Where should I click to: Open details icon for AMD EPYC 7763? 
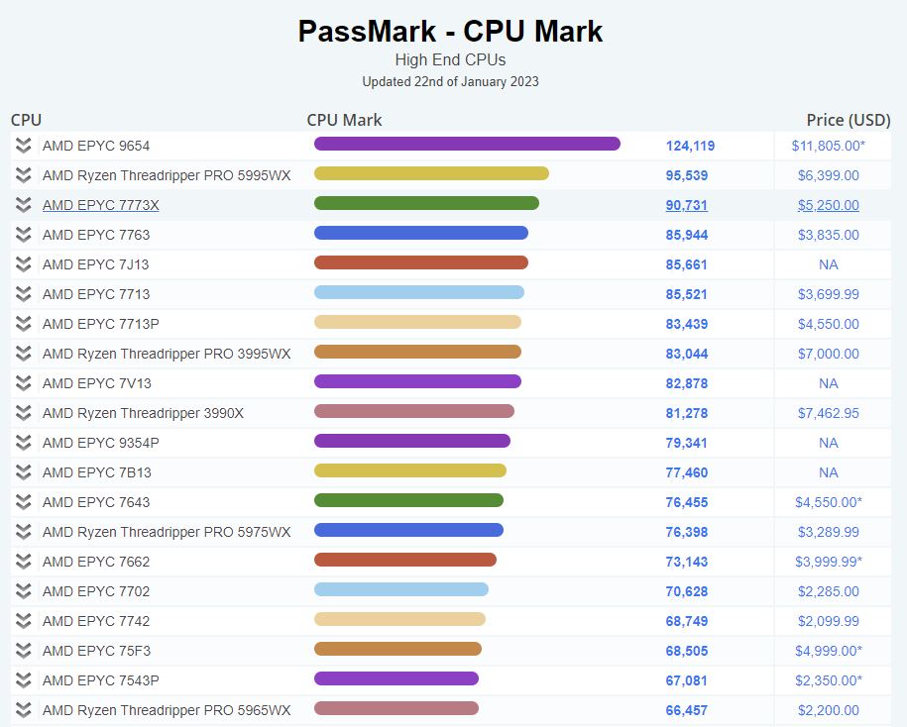[22, 235]
